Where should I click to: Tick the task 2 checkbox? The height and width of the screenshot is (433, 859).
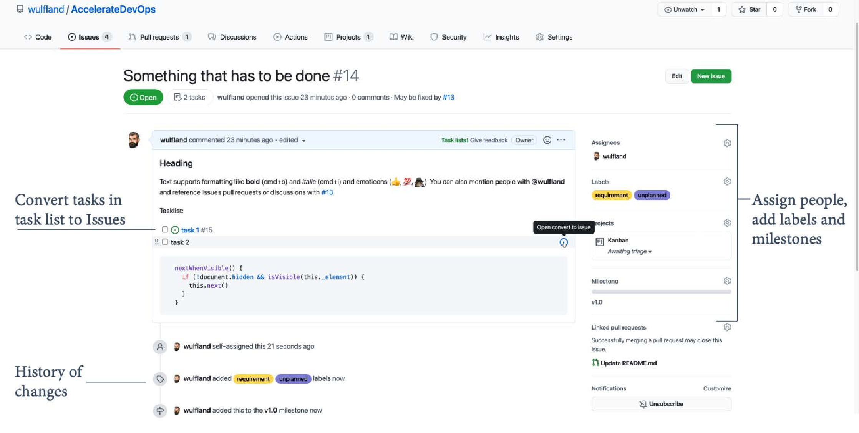(165, 242)
